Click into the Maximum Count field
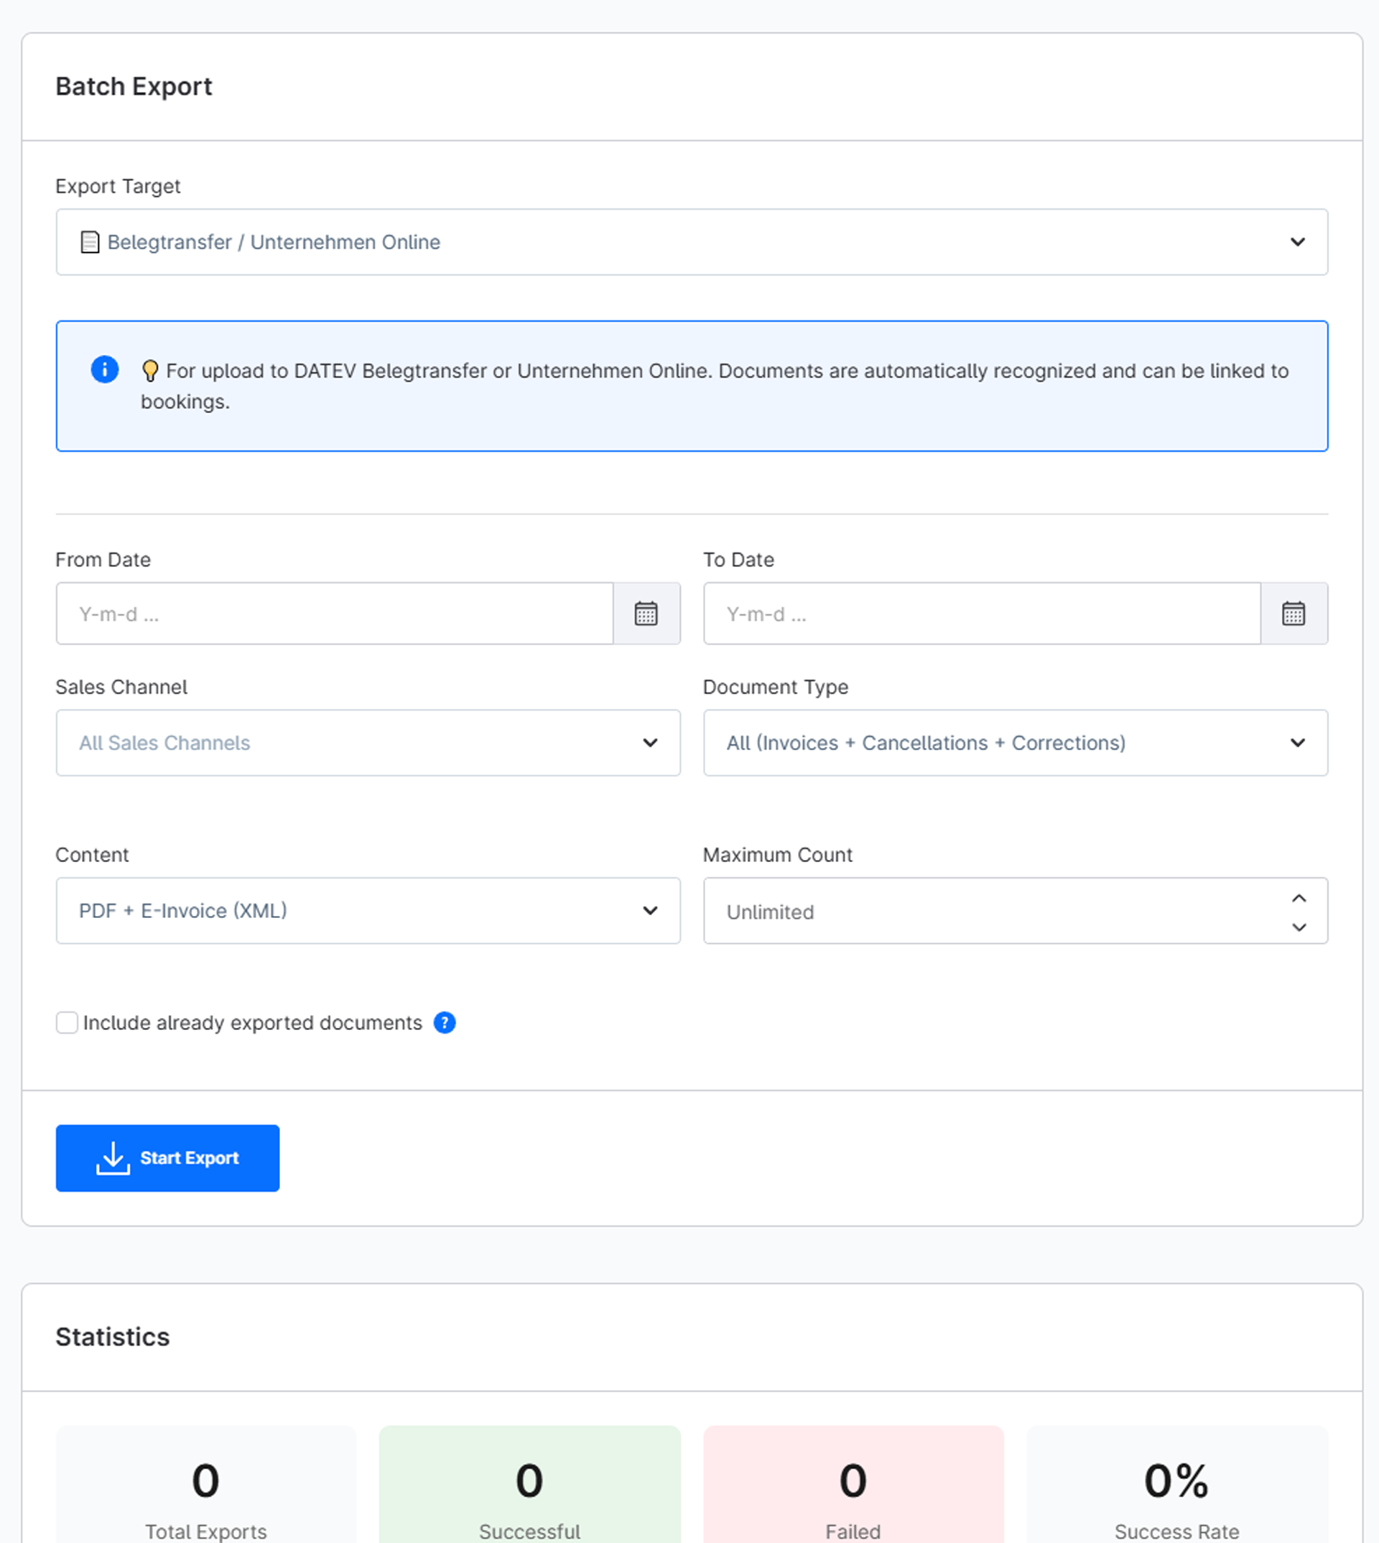 click(x=1016, y=910)
